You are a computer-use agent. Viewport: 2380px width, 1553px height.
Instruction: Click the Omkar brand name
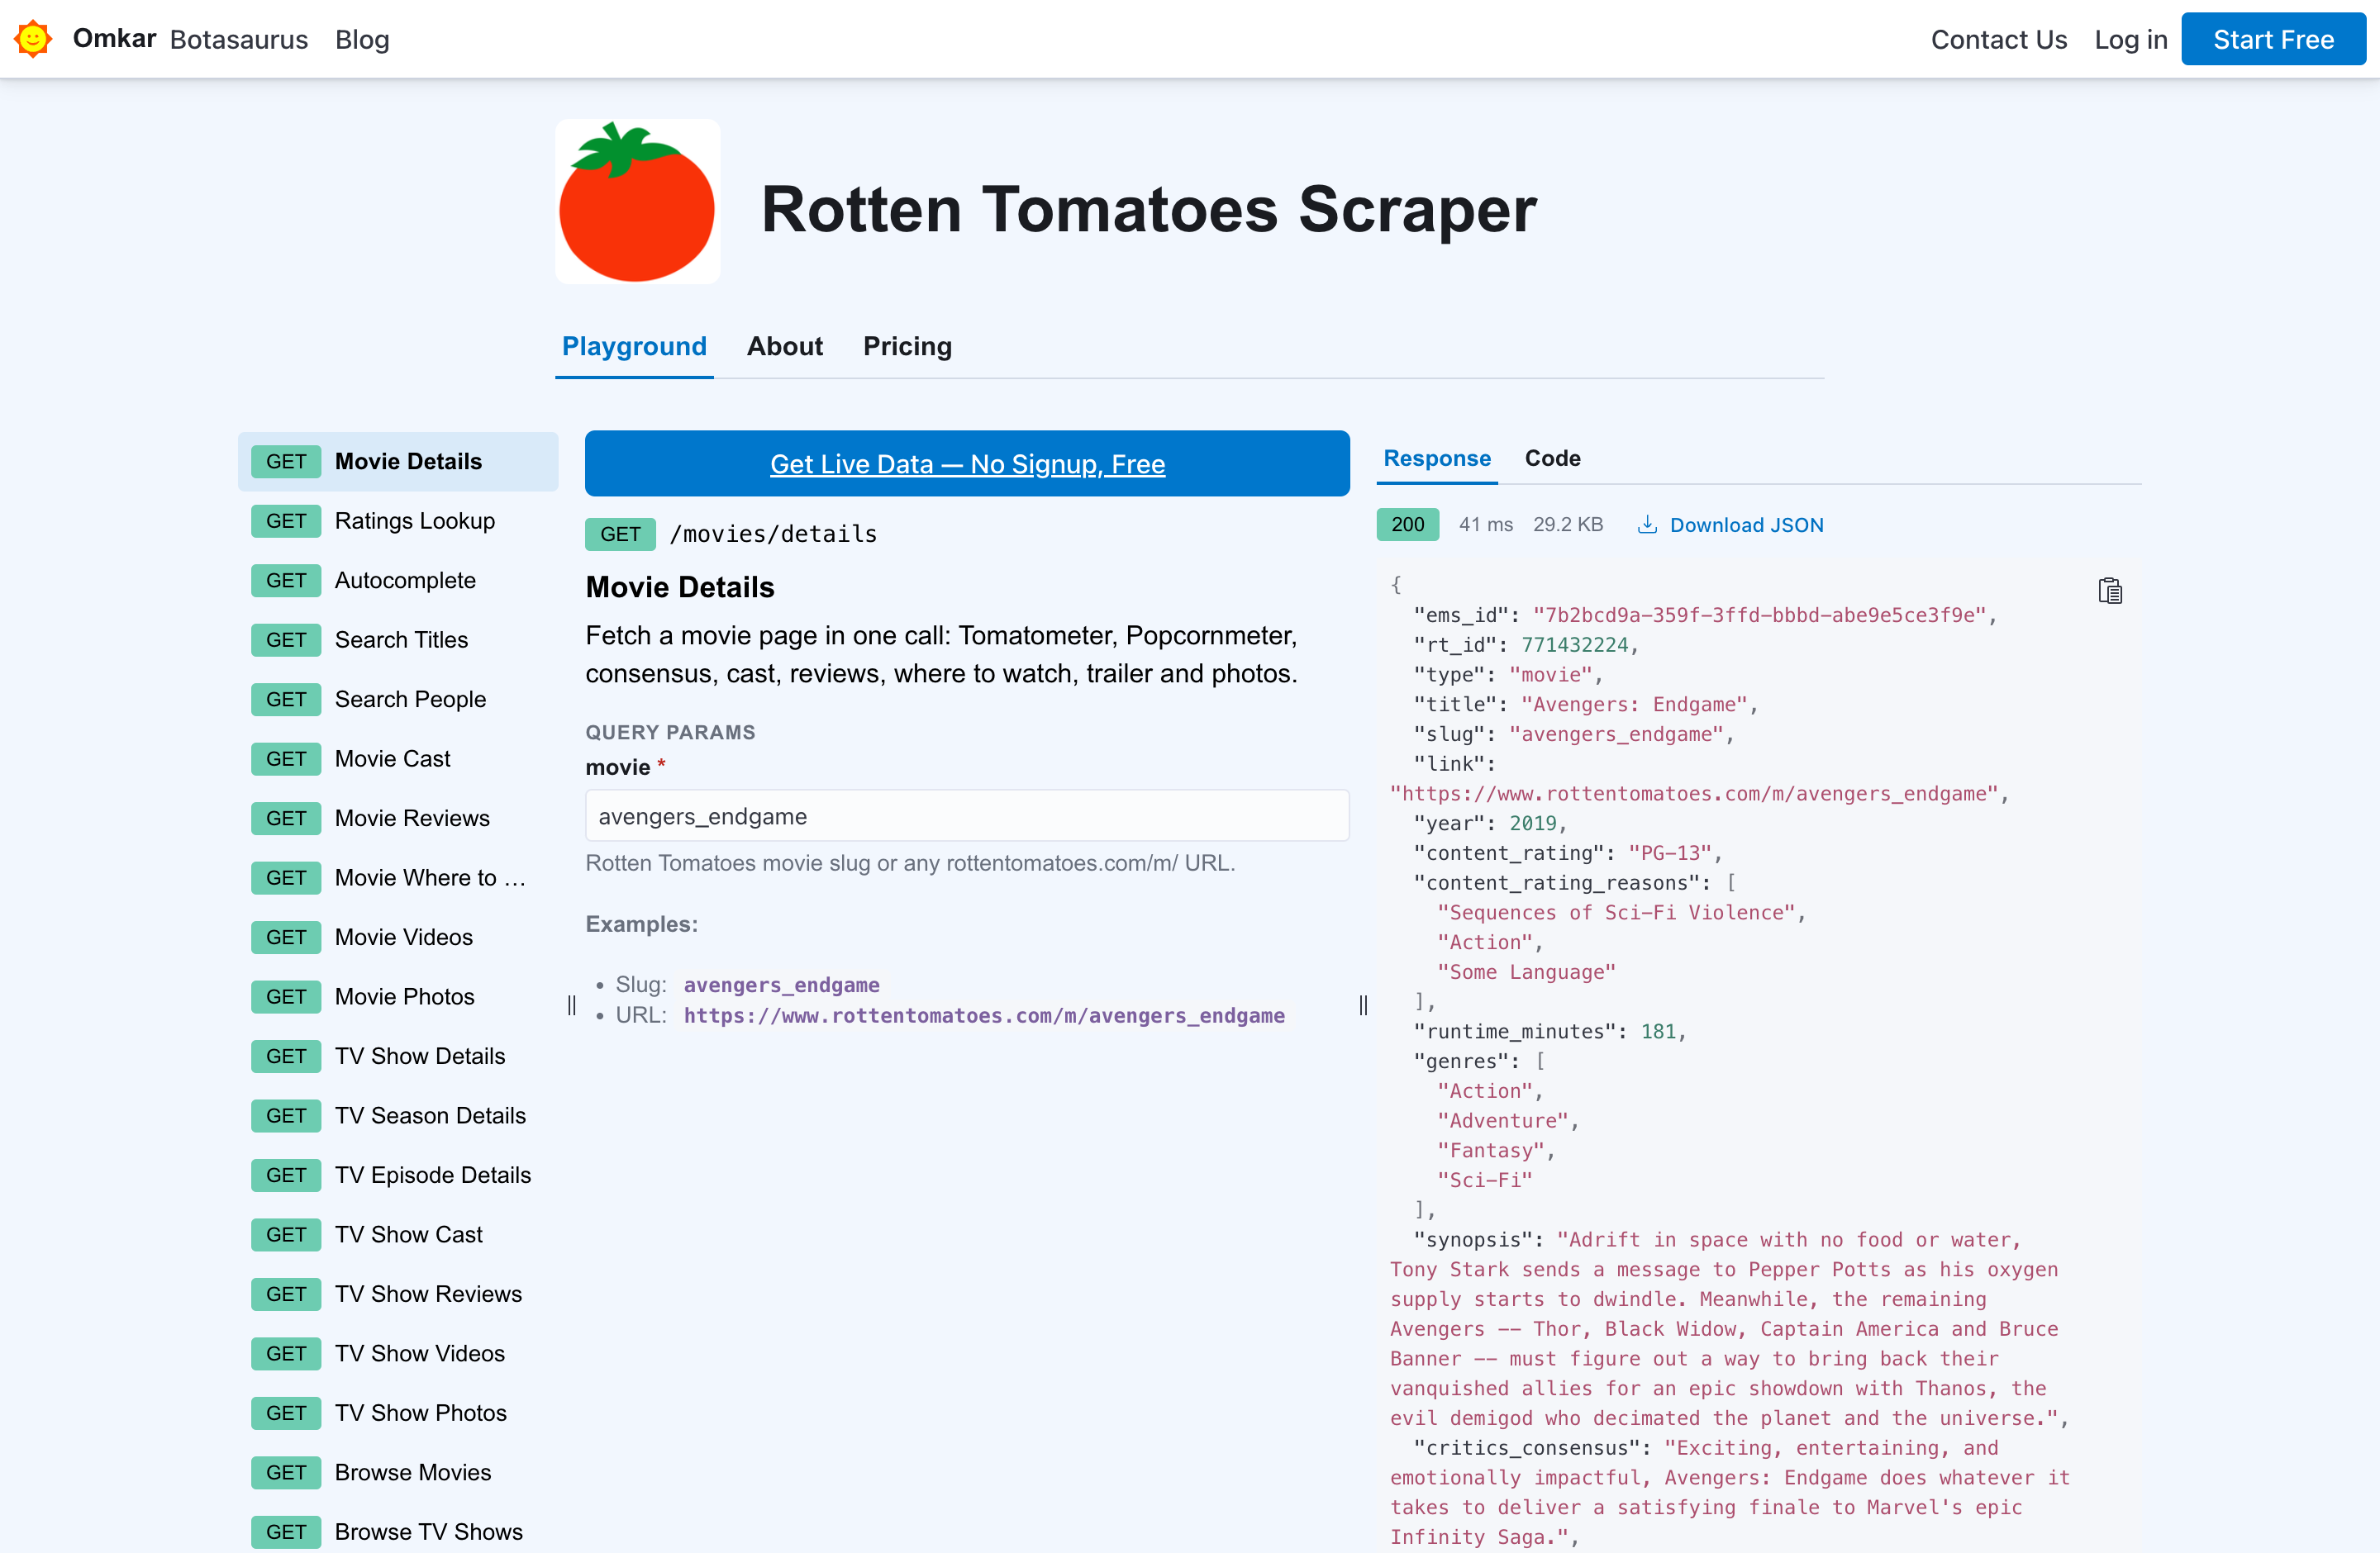[x=114, y=38]
